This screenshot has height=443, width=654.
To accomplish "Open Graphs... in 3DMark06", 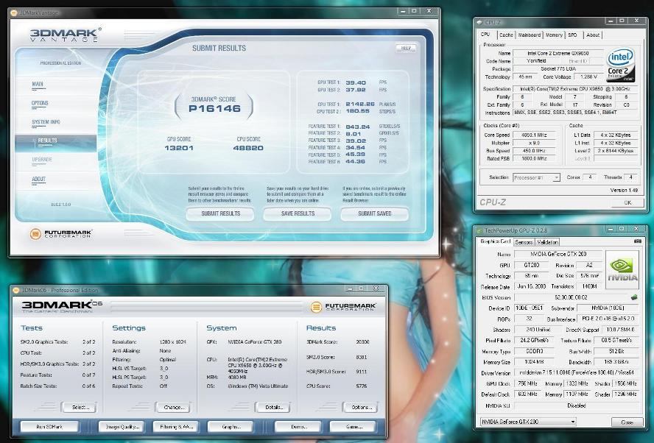I will pyautogui.click(x=231, y=427).
